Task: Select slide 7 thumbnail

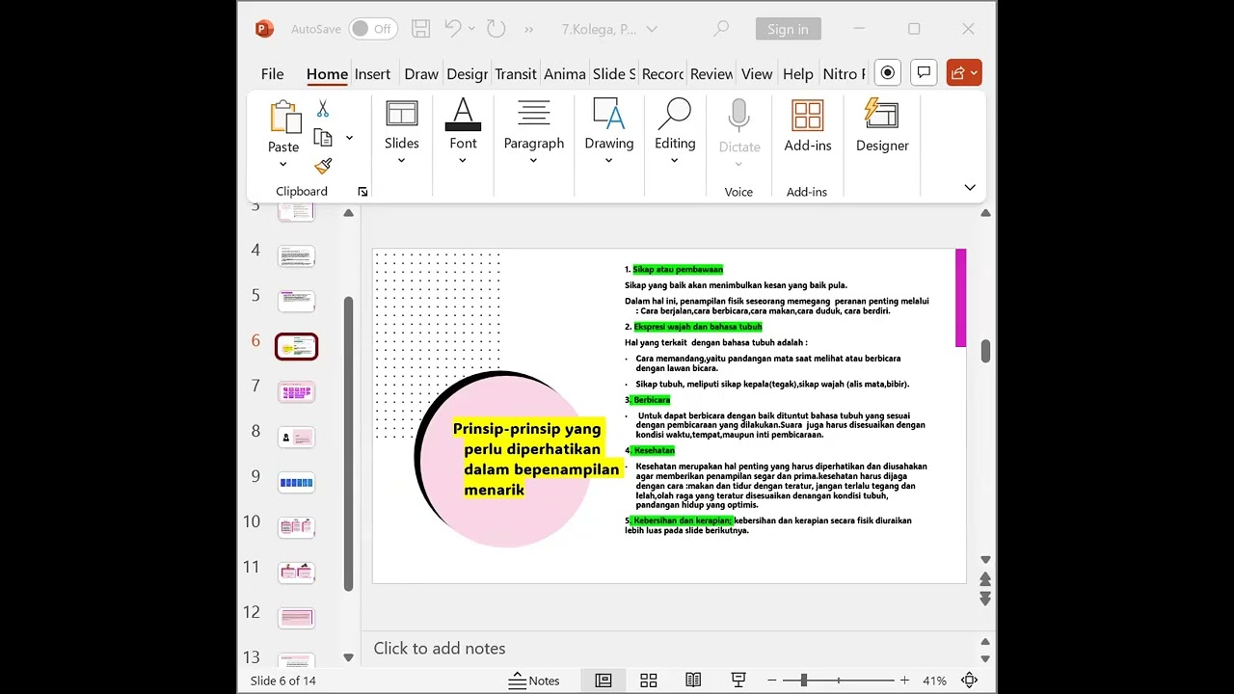Action: [x=297, y=391]
